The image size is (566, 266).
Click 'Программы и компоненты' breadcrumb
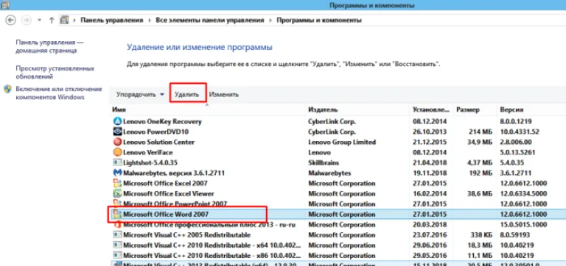(318, 21)
